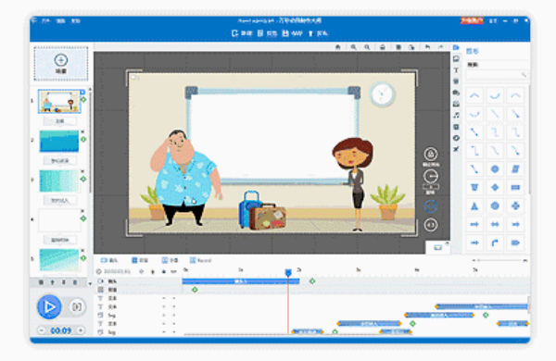The width and height of the screenshot is (556, 361).
Task: Open the image tool in the side toolbar
Action: coord(456,59)
